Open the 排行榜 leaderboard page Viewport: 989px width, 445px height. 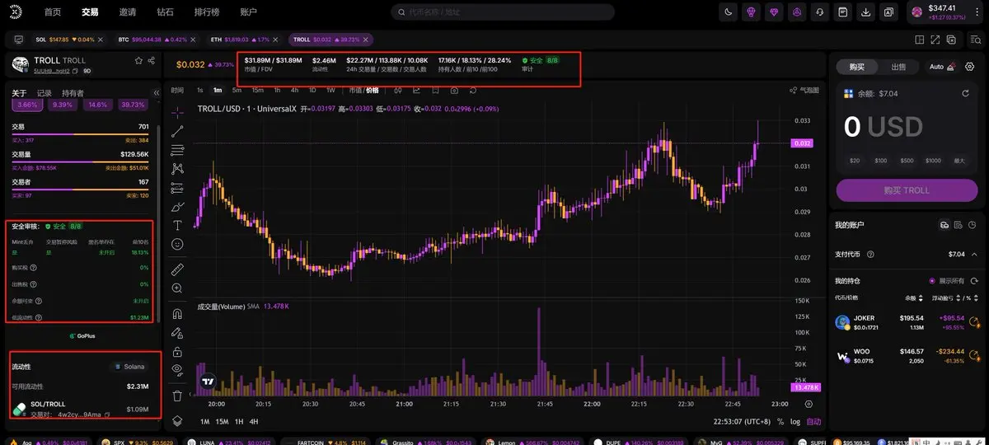pyautogui.click(x=207, y=12)
